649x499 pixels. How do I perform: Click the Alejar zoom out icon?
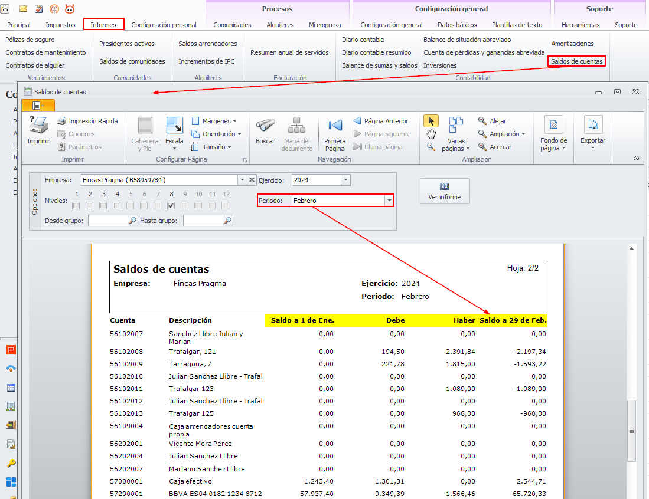tap(483, 121)
